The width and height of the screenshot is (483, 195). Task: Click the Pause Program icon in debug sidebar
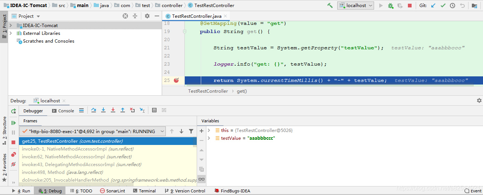point(13,132)
